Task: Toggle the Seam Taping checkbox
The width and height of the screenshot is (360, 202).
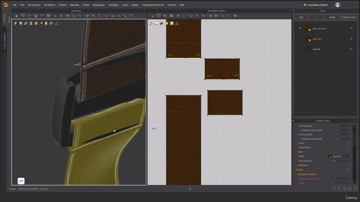Action: 348,148
